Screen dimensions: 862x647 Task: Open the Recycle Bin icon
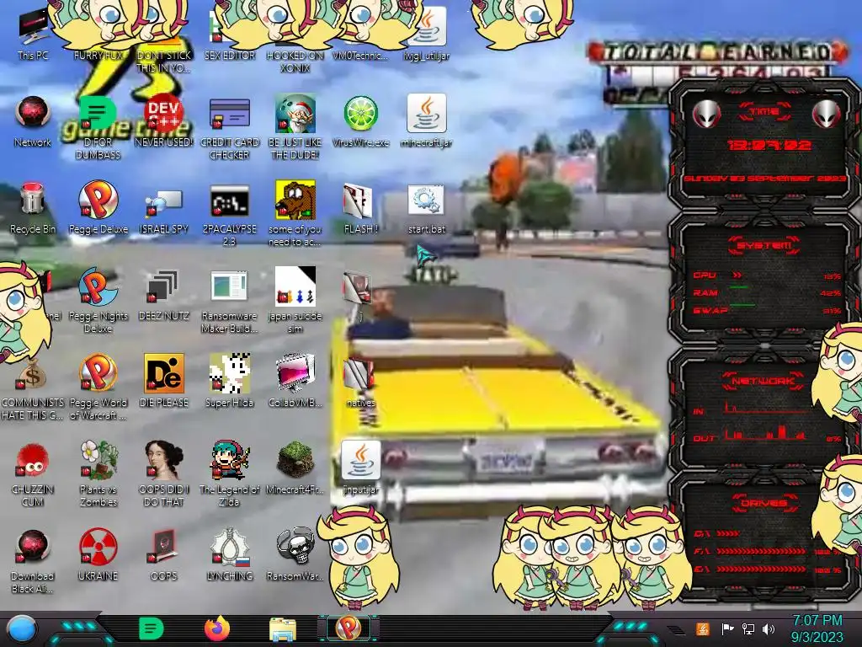[x=33, y=208]
